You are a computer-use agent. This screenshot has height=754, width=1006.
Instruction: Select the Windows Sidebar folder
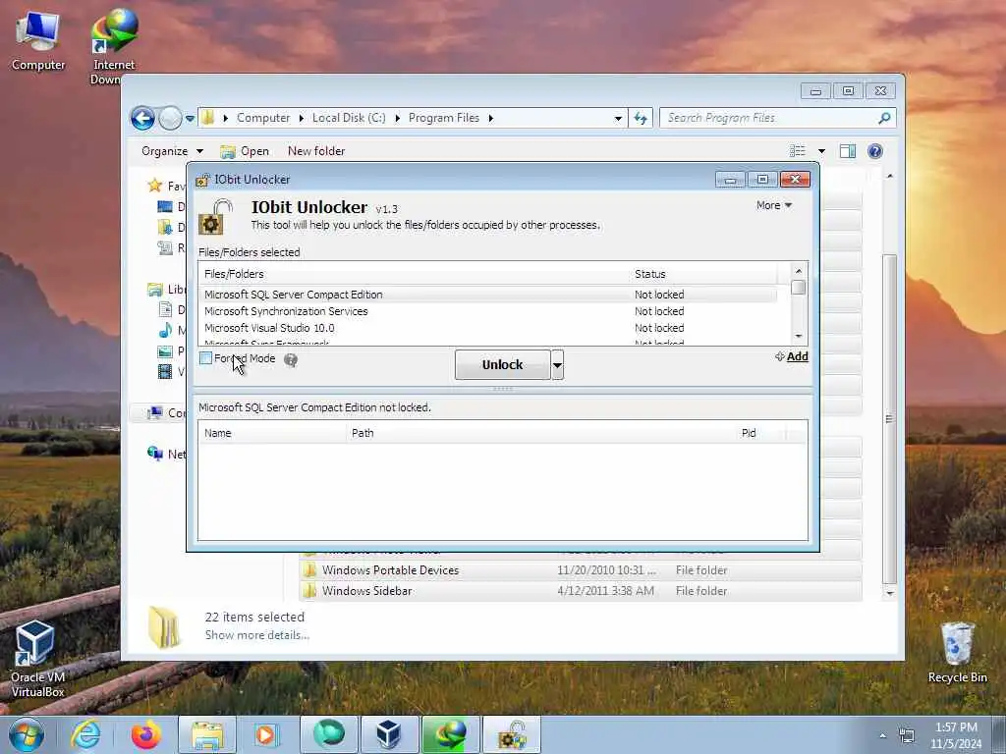[581, 590]
